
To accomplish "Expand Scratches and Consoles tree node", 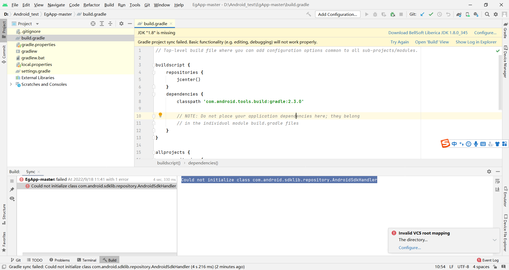I will (x=11, y=84).
